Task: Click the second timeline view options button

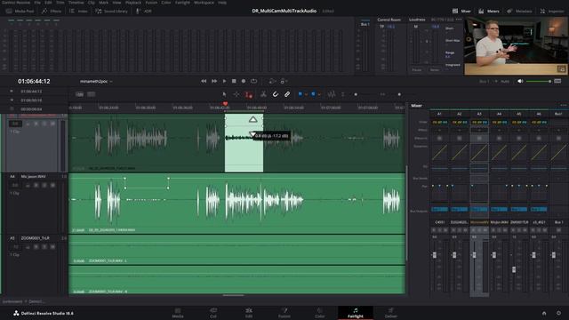Action: (92, 94)
